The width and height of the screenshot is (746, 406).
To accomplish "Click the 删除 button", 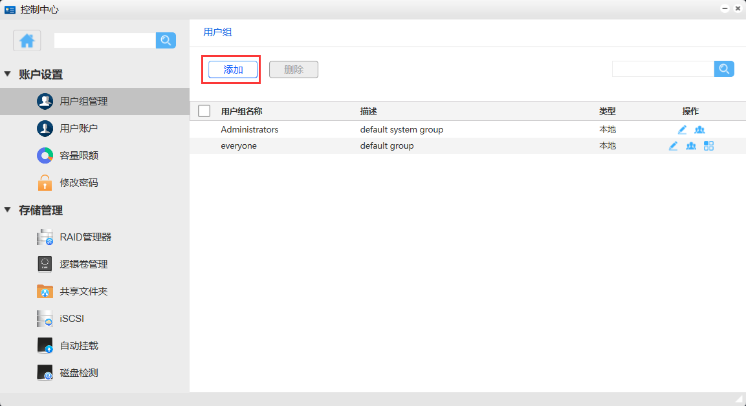I will pos(294,70).
